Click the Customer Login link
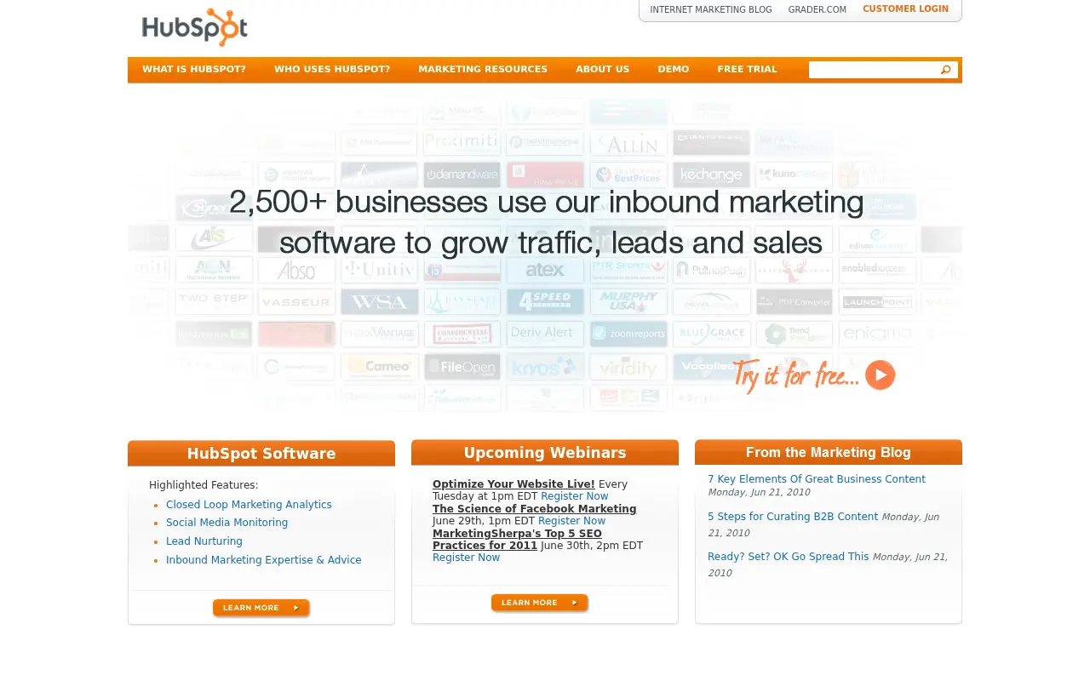Image resolution: width=1090 pixels, height=681 pixels. click(905, 9)
